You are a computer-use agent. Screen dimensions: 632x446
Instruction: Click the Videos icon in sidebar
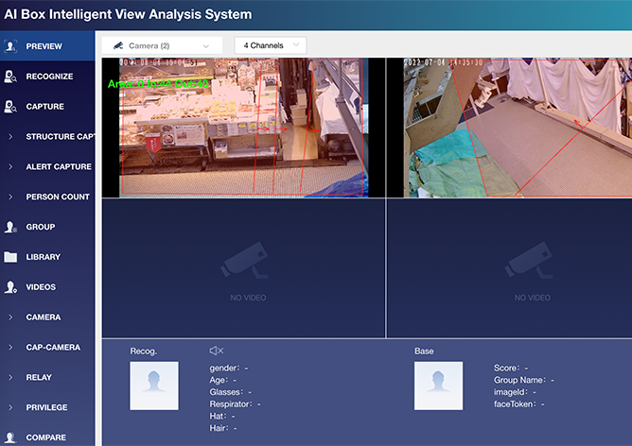click(x=10, y=287)
